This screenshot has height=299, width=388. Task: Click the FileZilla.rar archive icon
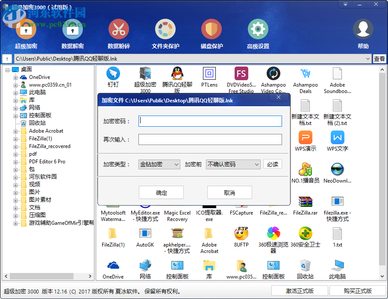[x=305, y=200]
